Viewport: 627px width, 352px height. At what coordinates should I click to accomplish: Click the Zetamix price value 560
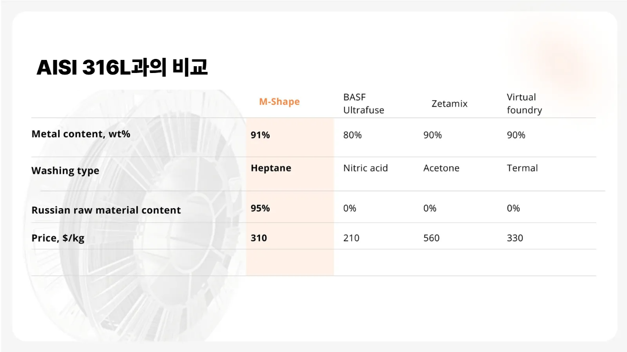432,238
